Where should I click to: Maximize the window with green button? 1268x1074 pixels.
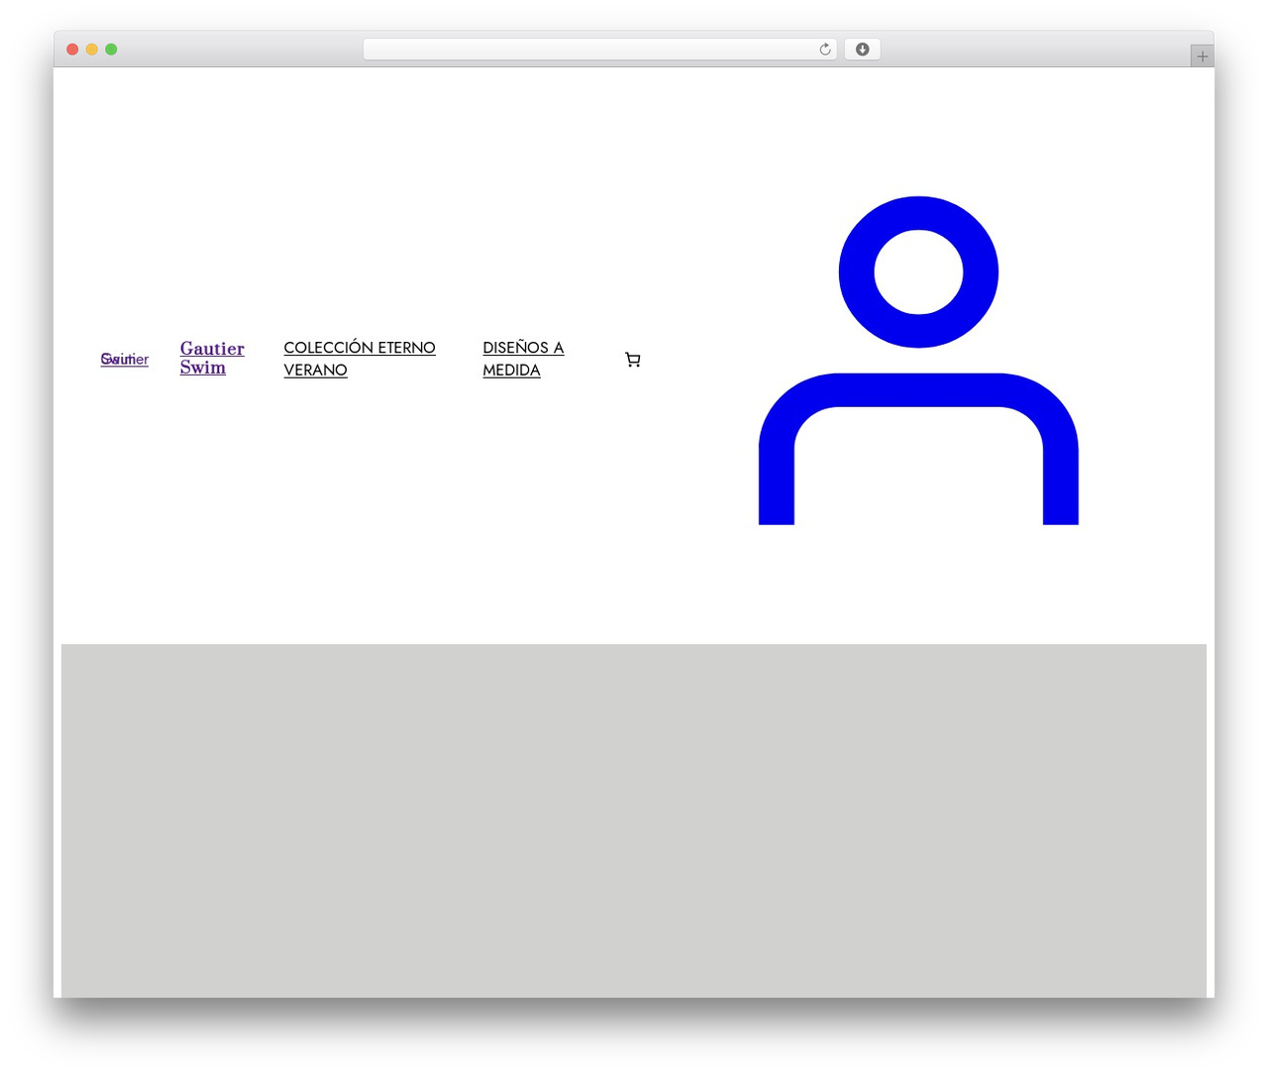111,50
